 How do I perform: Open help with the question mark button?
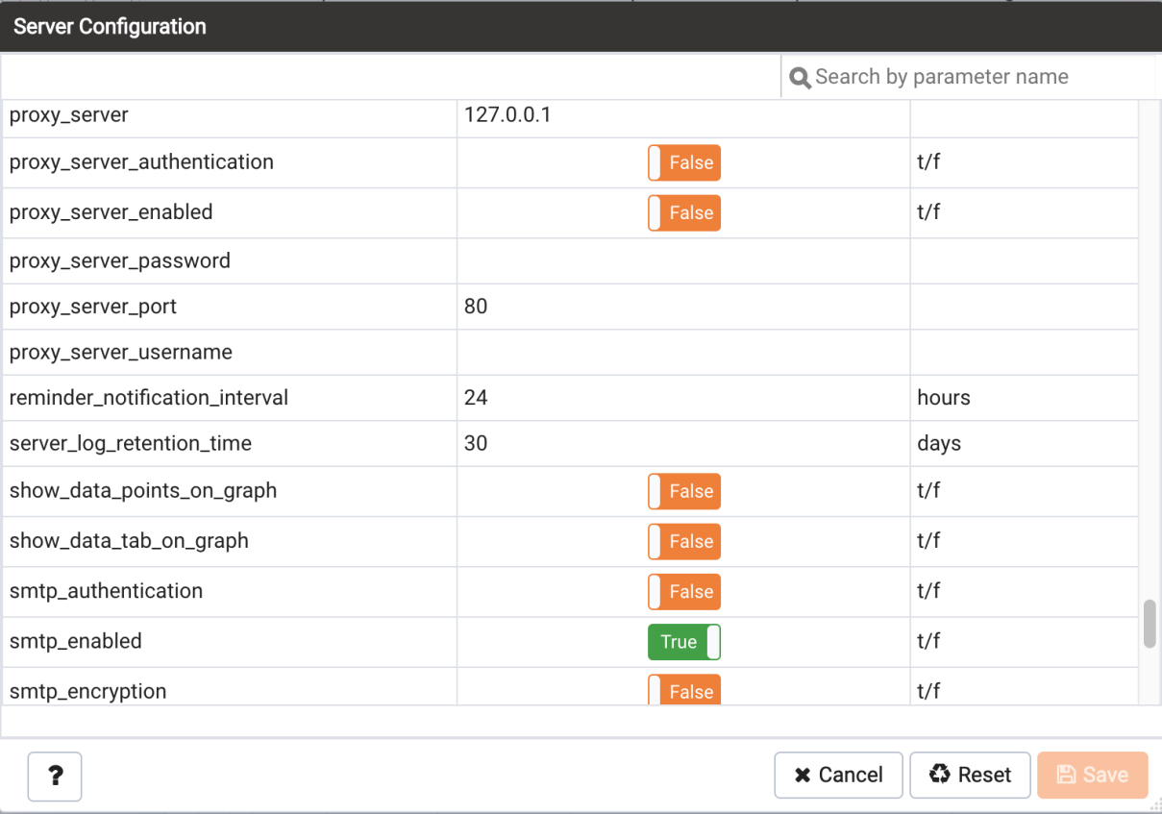[55, 776]
